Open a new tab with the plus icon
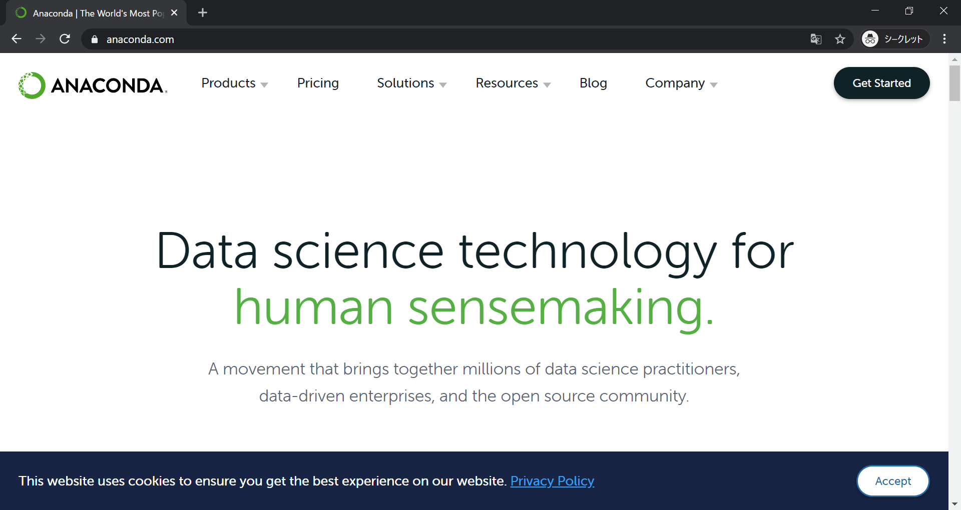The height and width of the screenshot is (510, 961). [x=203, y=13]
